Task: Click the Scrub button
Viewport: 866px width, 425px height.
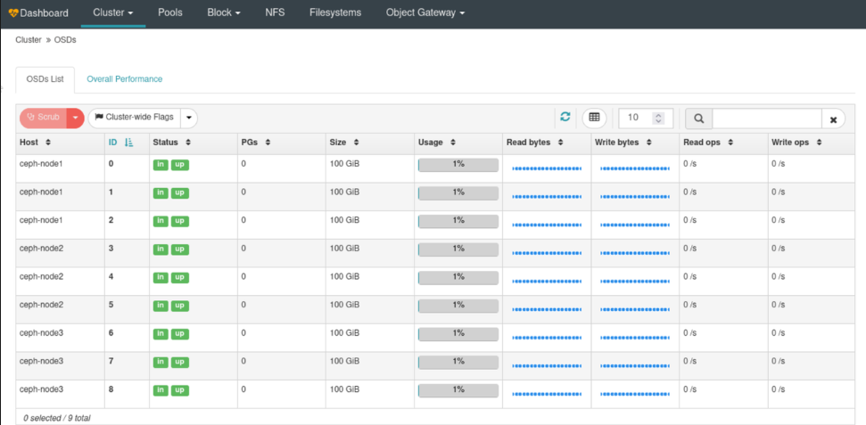Action: 43,118
